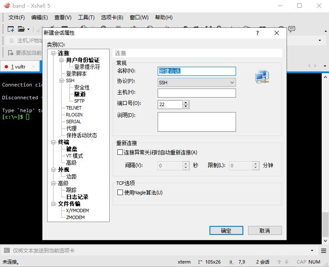This screenshot has height=267, width=329.
Task: Open the 帮助(H) menu
Action: [x=164, y=18]
